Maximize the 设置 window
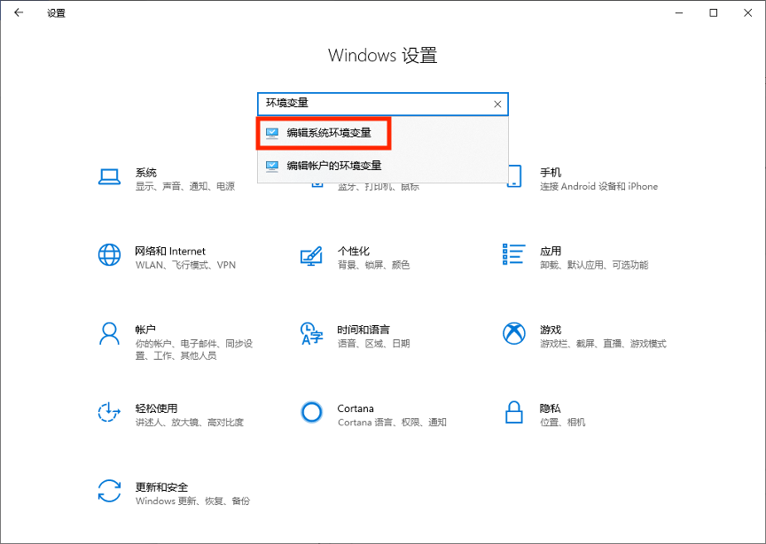This screenshot has height=544, width=766. tap(713, 13)
